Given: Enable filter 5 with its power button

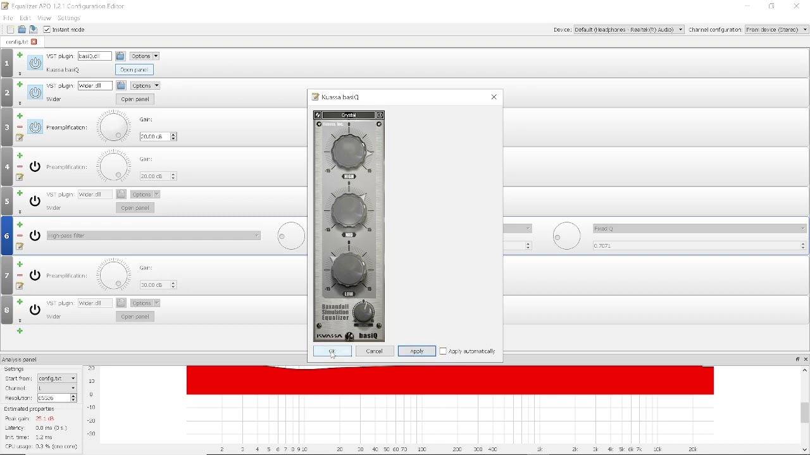Looking at the screenshot, I should point(35,201).
